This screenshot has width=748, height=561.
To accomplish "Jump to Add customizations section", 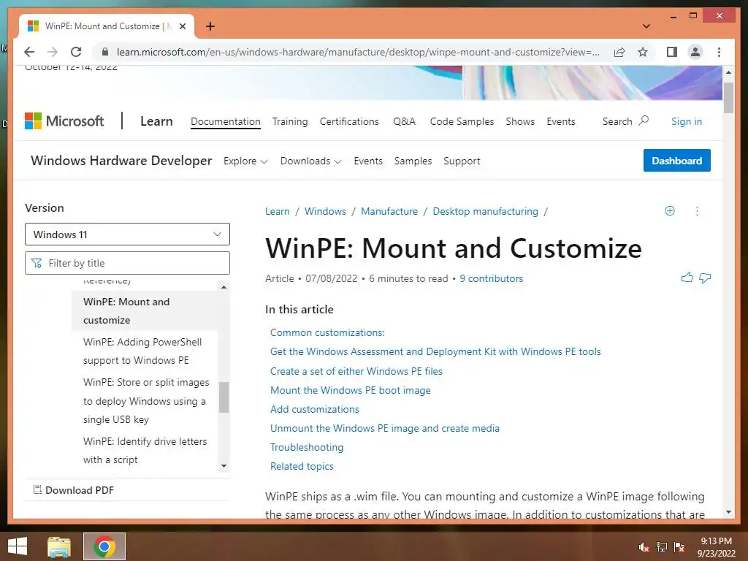I will point(314,409).
